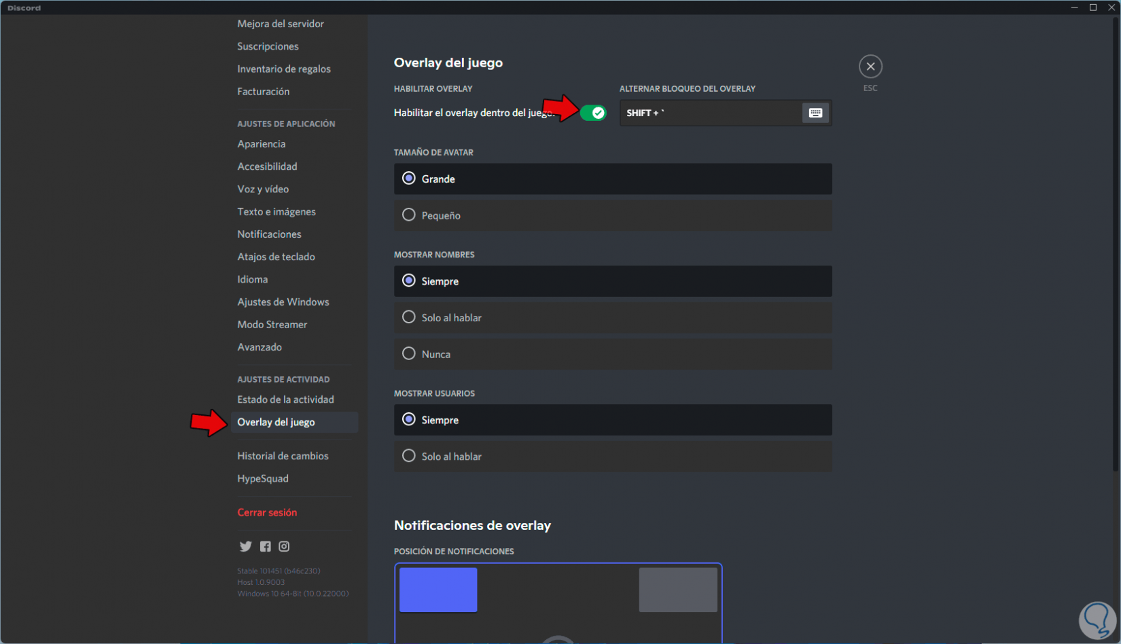Choose Siempre under Mostrar usuarios
Screen dimensions: 1121x644
(x=613, y=420)
